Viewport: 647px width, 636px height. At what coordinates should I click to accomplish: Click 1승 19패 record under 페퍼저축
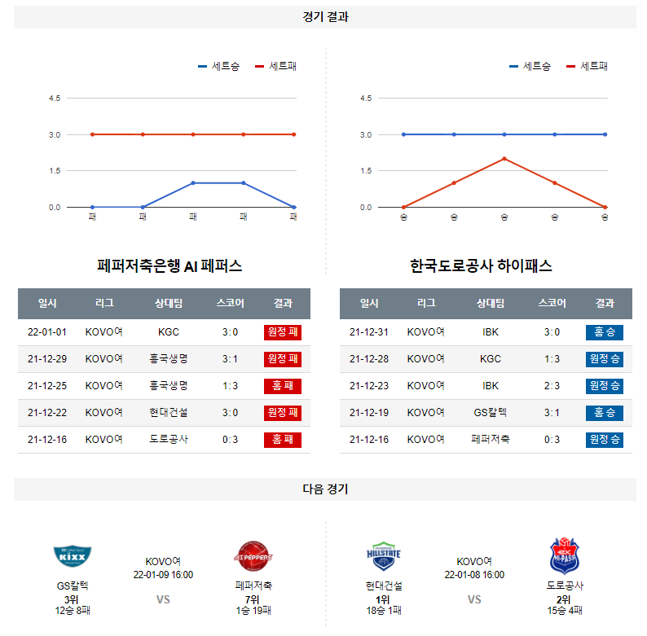click(253, 611)
